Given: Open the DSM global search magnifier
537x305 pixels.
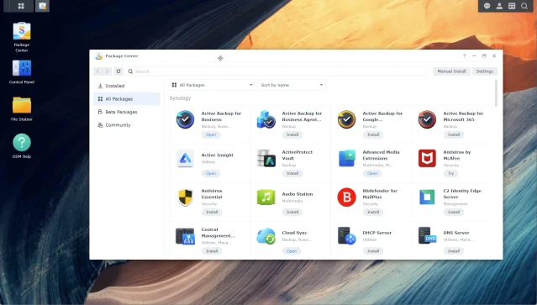Looking at the screenshot, I should (524, 6).
